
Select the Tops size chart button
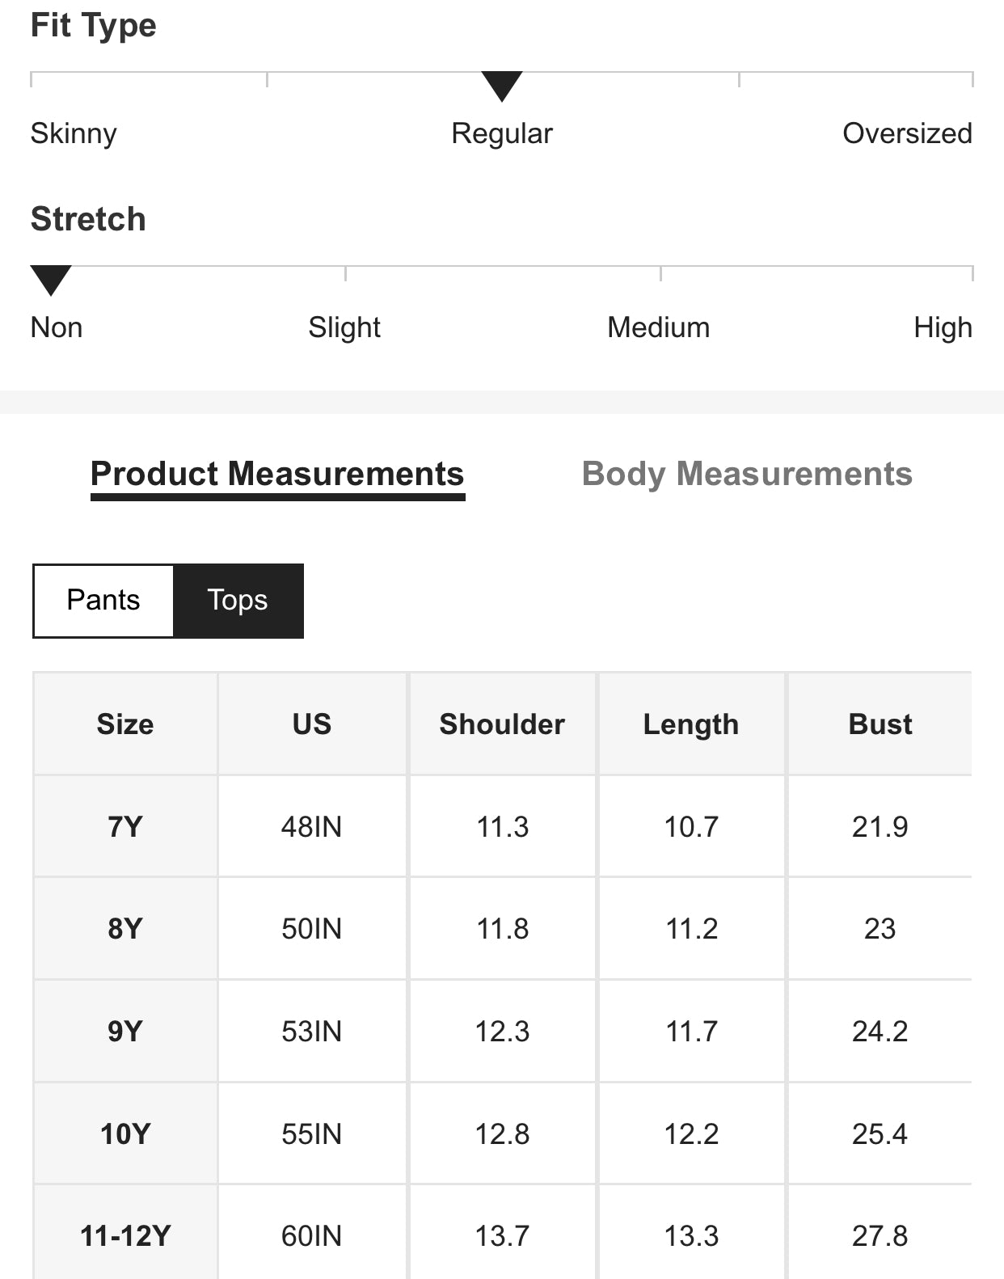[238, 601]
